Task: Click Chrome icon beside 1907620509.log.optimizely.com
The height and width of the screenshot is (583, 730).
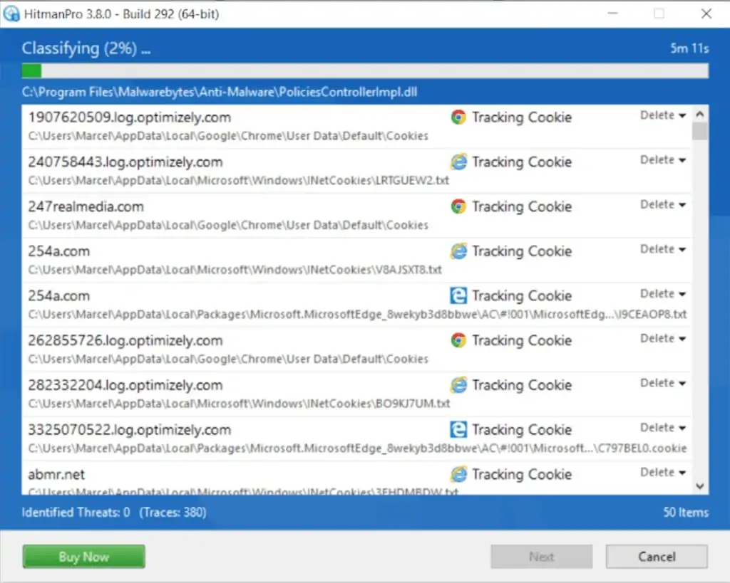Action: (x=458, y=117)
